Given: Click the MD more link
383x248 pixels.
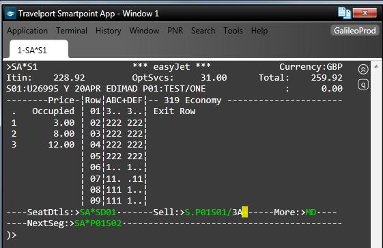Looking at the screenshot, I should [311, 212].
